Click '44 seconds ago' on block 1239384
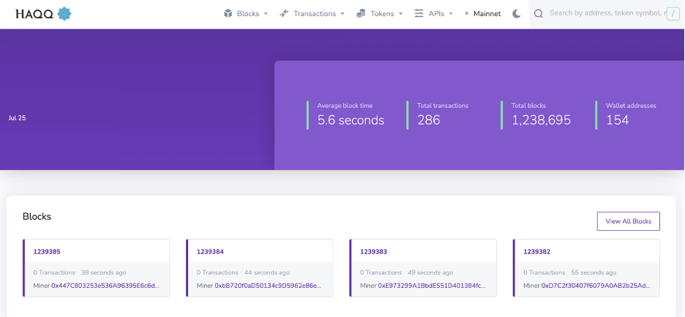 (x=267, y=272)
